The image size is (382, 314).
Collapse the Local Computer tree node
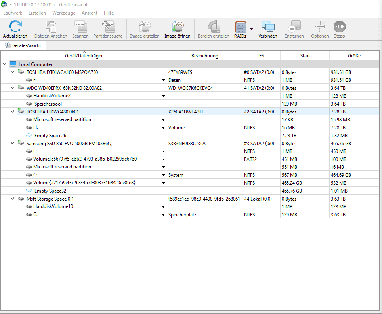click(x=4, y=64)
